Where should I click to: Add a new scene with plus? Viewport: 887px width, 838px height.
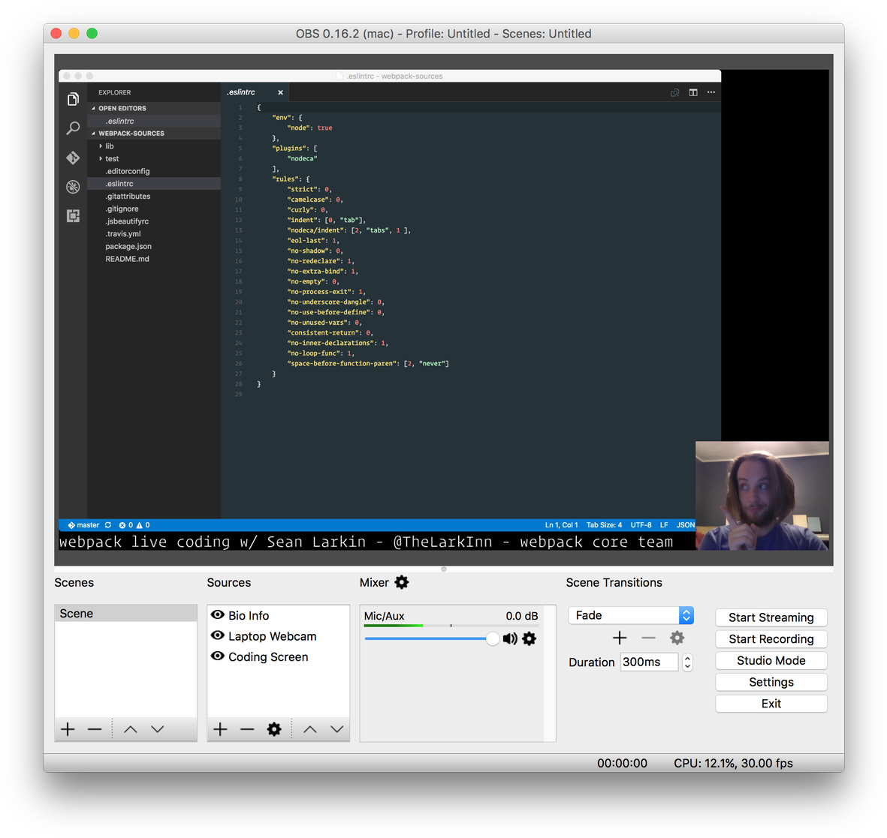[68, 729]
